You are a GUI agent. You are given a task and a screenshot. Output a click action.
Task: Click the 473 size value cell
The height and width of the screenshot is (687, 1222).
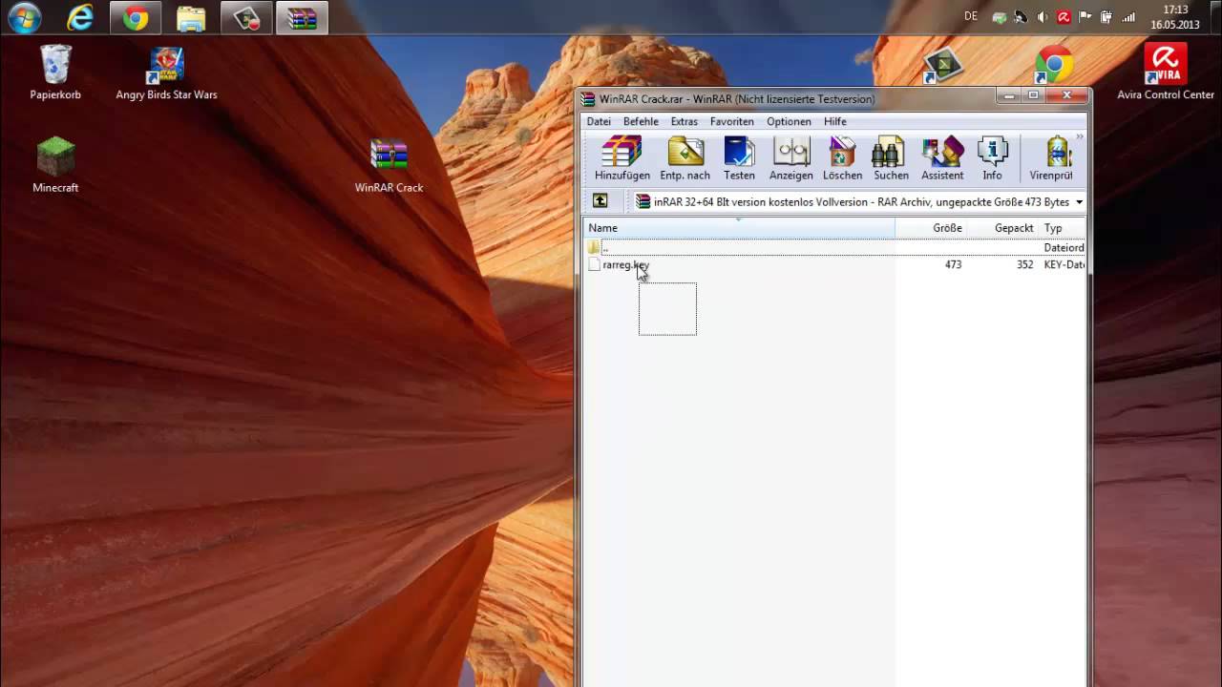pos(953,264)
